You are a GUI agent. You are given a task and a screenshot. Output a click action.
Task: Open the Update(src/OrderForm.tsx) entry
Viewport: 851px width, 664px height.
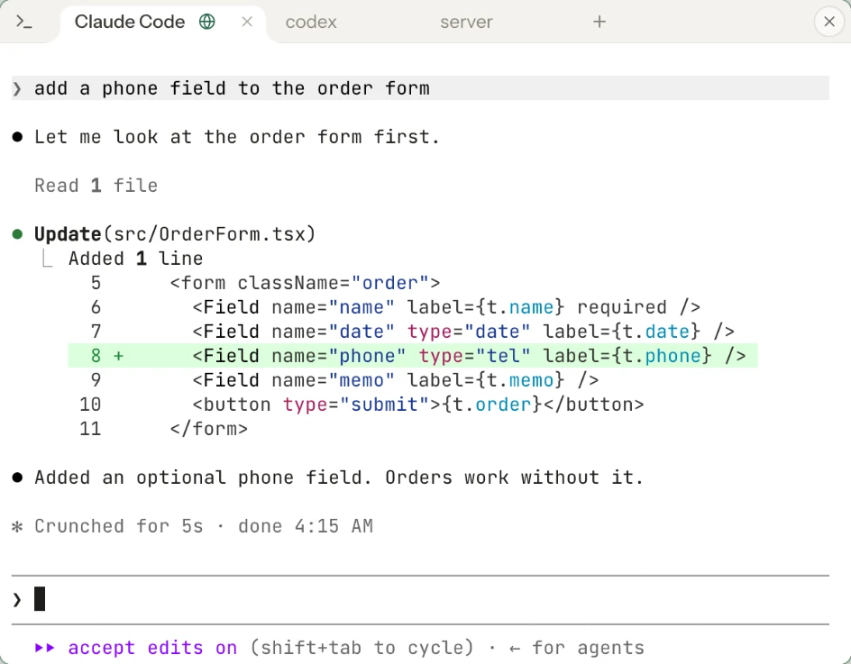tap(175, 234)
